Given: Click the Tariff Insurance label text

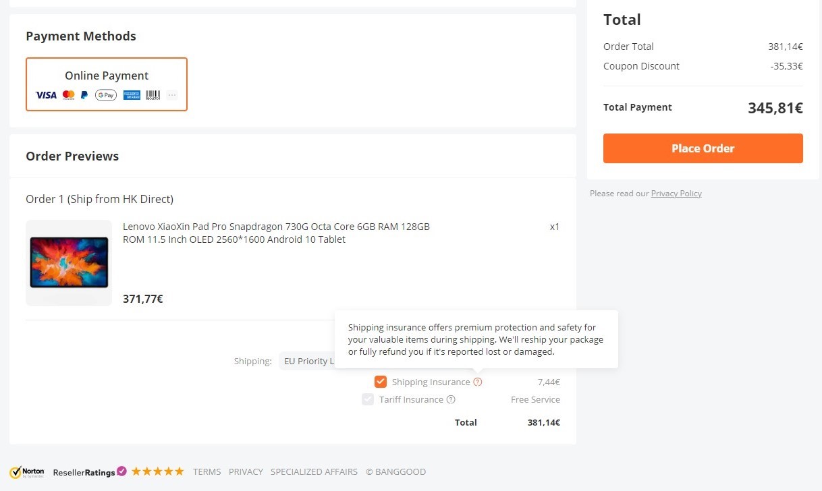Looking at the screenshot, I should tap(411, 399).
